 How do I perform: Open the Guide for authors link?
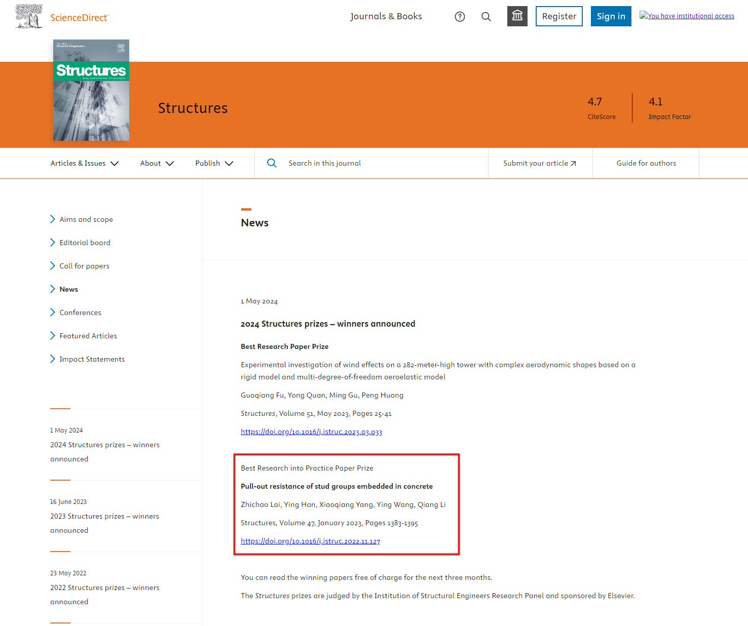[x=646, y=163]
